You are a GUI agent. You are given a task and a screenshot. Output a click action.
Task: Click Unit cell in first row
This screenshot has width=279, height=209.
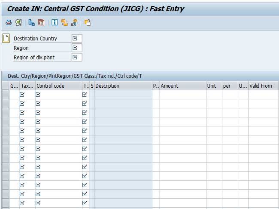(214, 95)
